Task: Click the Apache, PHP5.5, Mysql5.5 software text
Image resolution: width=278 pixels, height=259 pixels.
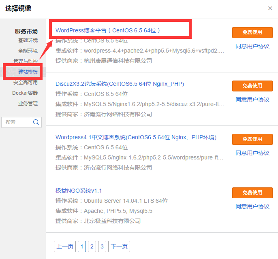Action: tap(118, 211)
